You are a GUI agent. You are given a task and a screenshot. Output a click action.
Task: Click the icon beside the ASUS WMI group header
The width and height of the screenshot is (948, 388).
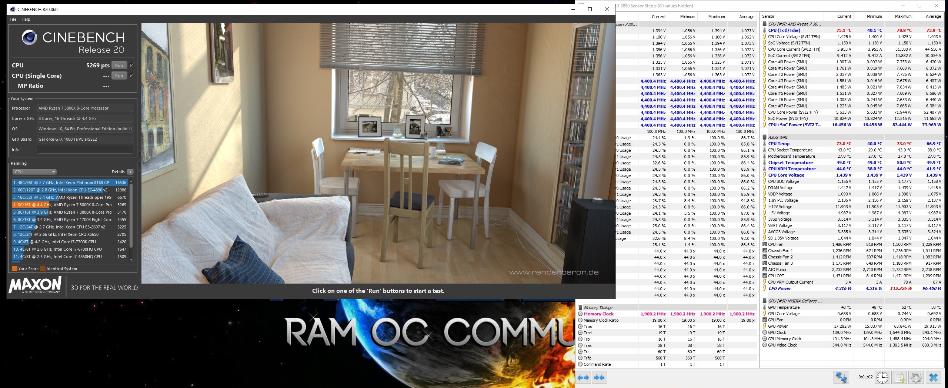click(765, 137)
